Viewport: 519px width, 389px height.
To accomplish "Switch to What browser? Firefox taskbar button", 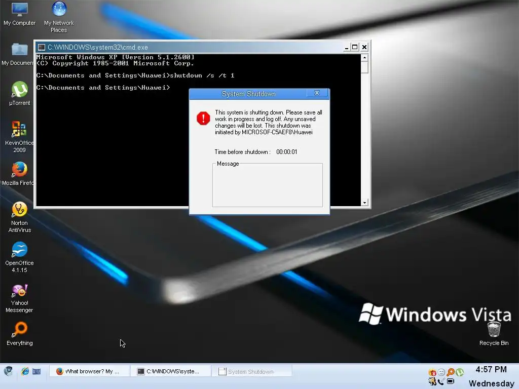I will (x=89, y=371).
